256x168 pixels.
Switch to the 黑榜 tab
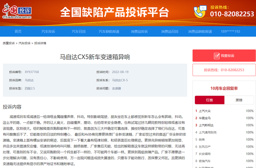point(239,100)
